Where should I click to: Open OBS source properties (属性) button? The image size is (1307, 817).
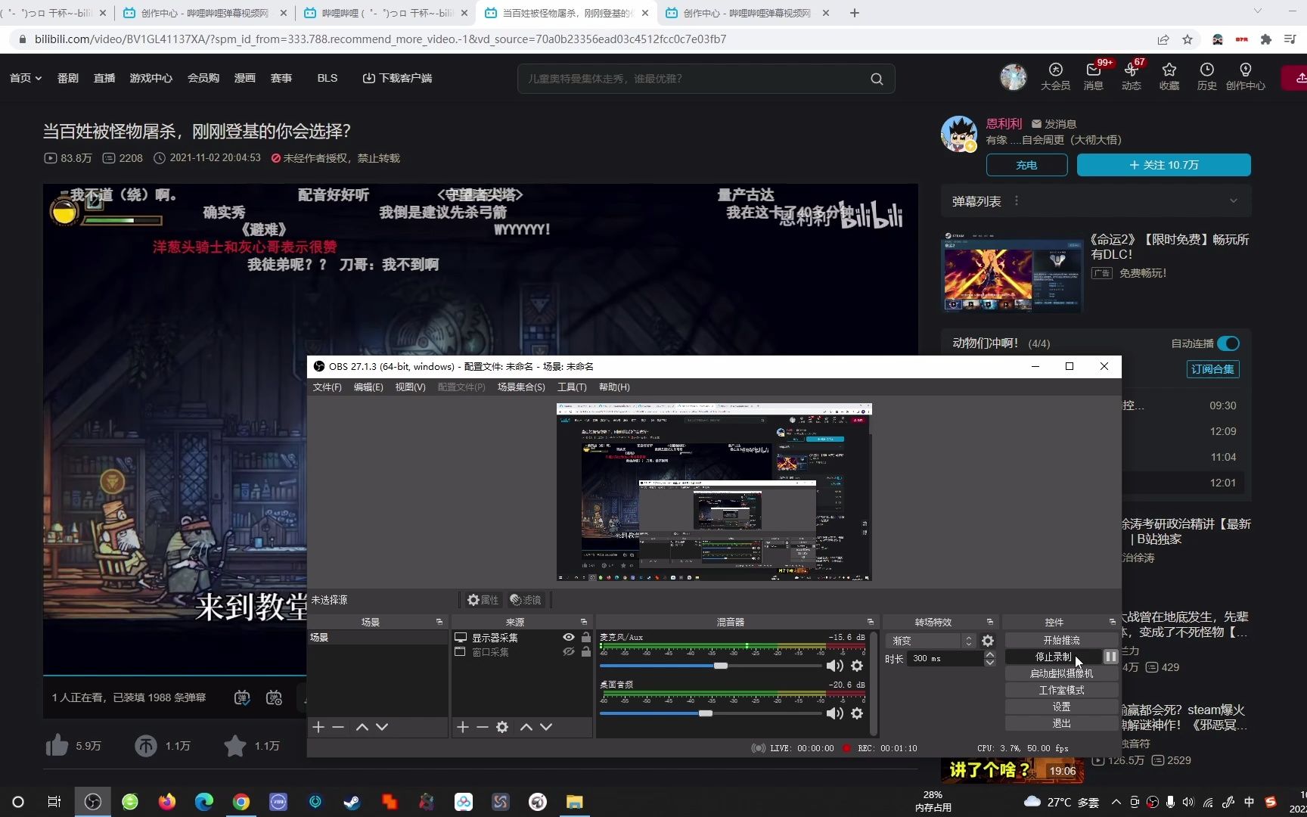pyautogui.click(x=483, y=600)
